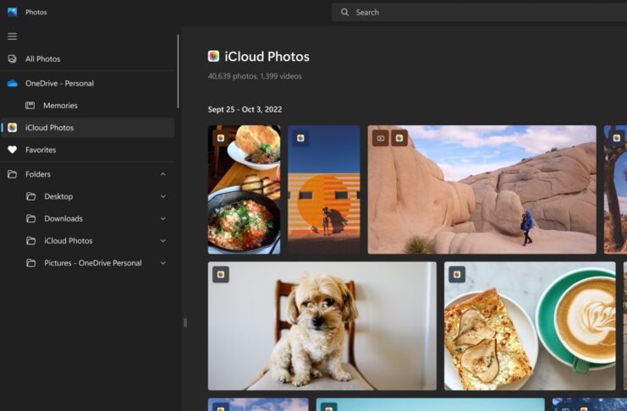The width and height of the screenshot is (627, 411).
Task: Click the Photos app logo icon
Action: [13, 12]
